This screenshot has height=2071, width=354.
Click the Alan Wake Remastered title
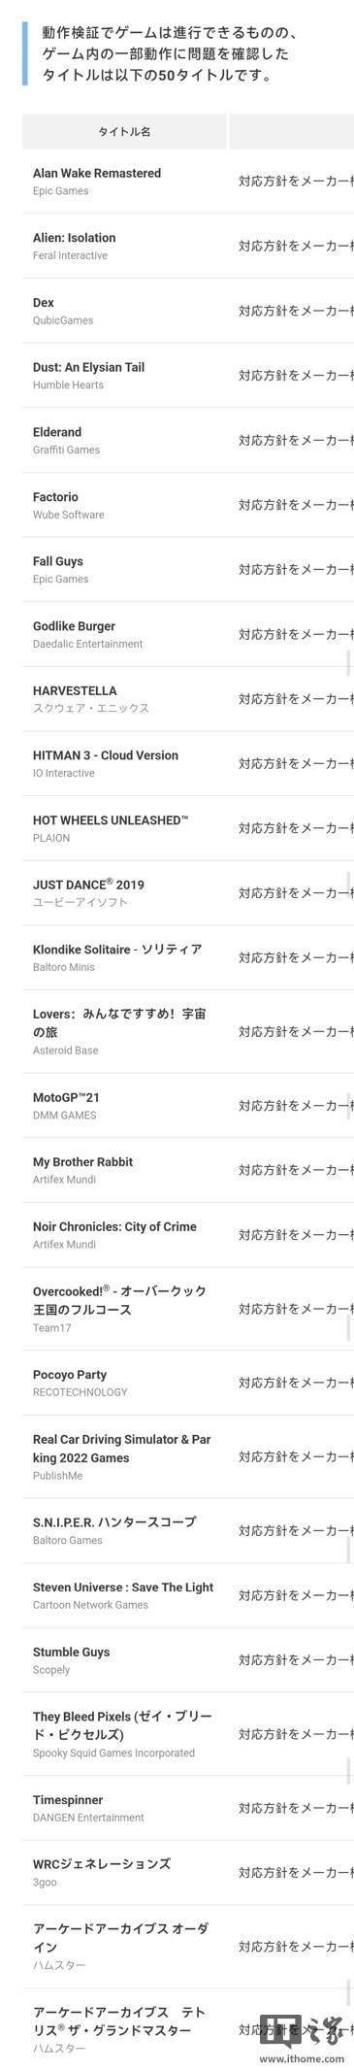97,173
